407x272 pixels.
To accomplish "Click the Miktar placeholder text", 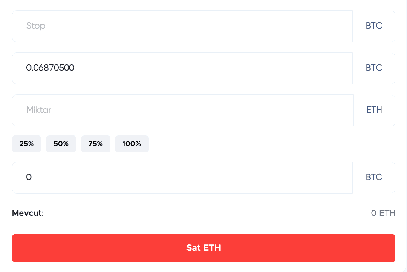I will (39, 110).
